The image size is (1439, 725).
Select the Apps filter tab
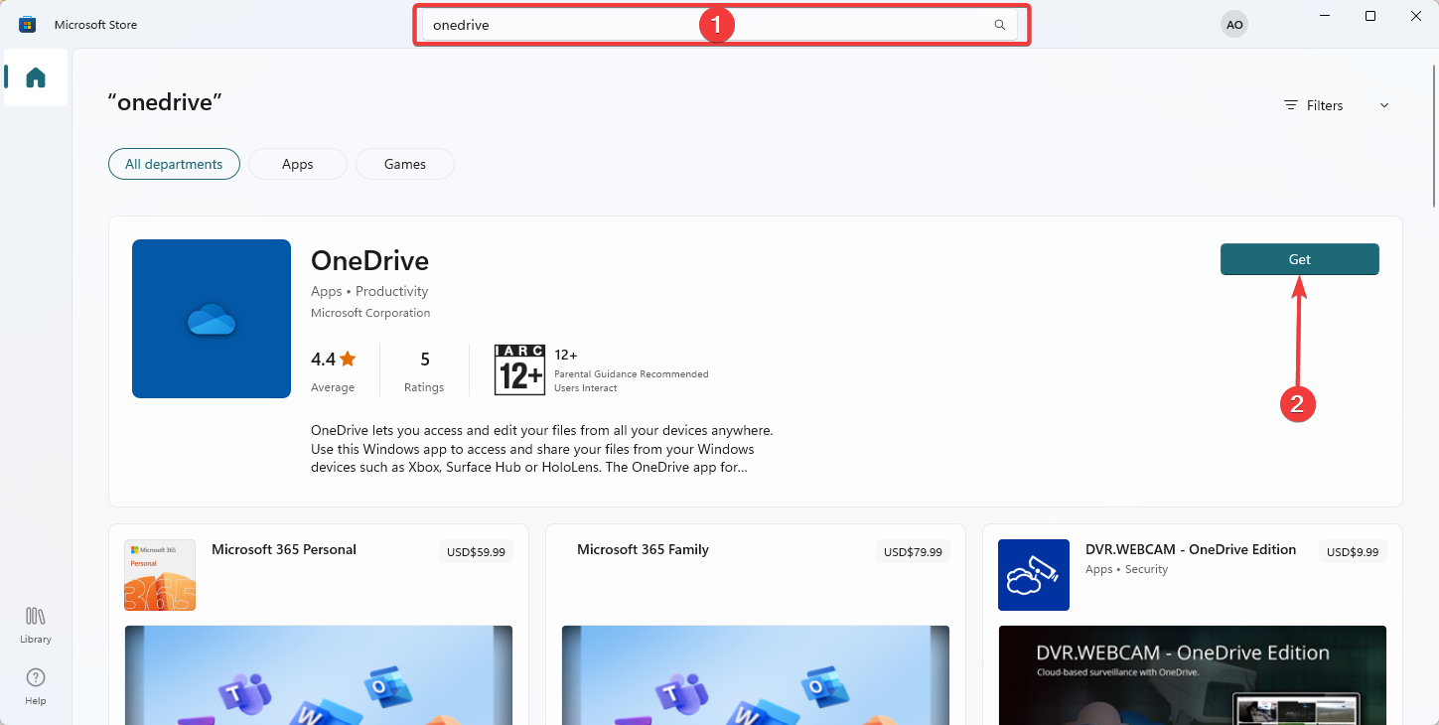[x=298, y=164]
